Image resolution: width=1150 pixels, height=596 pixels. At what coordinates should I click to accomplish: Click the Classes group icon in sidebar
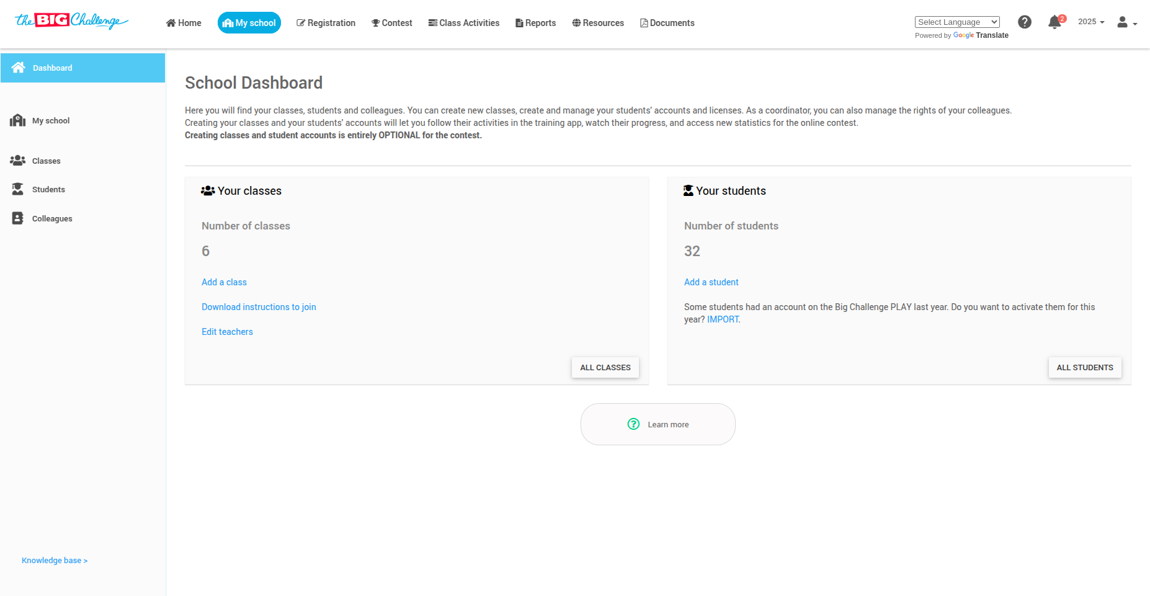pos(17,161)
